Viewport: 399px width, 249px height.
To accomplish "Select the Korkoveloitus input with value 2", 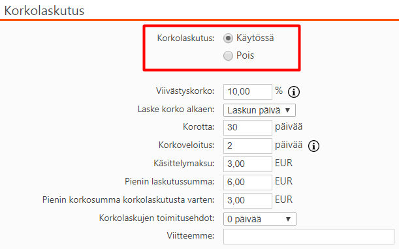I will tap(247, 146).
